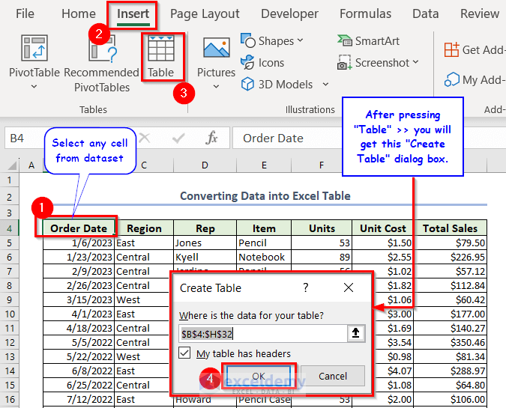The height and width of the screenshot is (408, 506).
Task: Click the select-all corner of the worksheet
Action: click(x=12, y=165)
